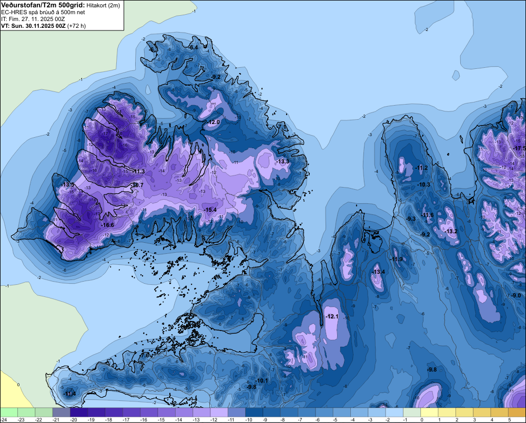
Task: Select the orange legend swatch labeled 5
Action: coord(517,412)
